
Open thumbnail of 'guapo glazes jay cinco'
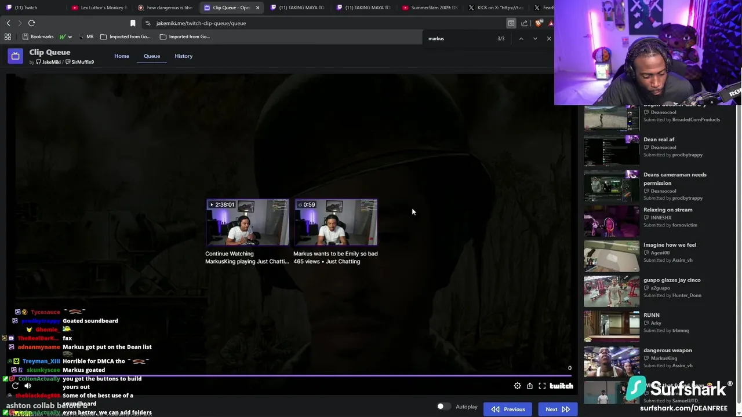click(x=611, y=291)
